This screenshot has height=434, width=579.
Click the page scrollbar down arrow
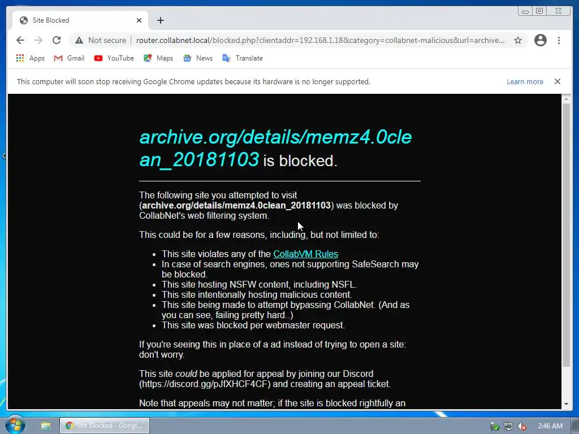(566, 404)
